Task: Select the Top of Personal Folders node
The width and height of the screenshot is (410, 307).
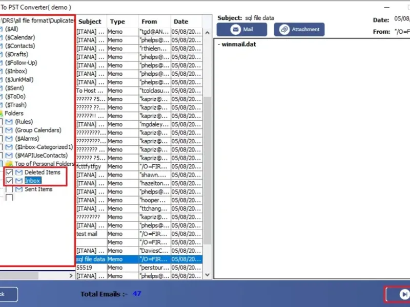Action: (44, 164)
